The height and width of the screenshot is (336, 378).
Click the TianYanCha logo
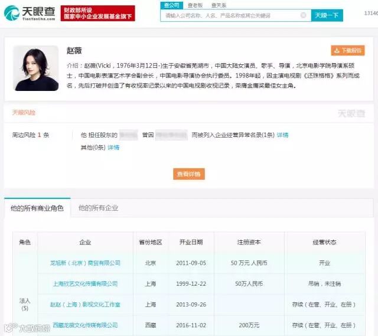(x=30, y=13)
